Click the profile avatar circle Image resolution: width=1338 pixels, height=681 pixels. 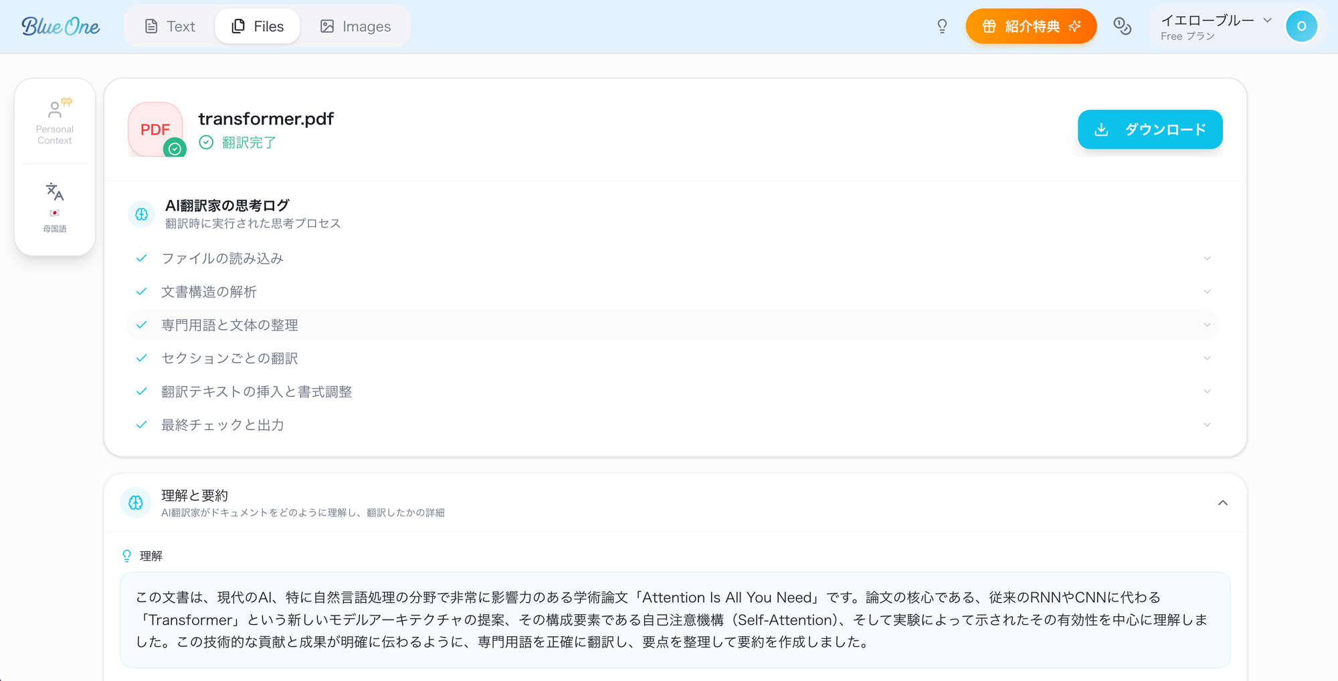(x=1301, y=26)
